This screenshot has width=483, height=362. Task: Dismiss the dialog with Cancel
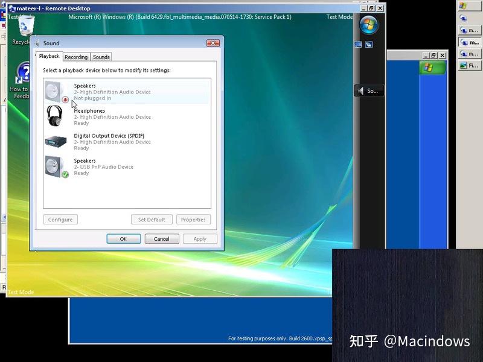pos(161,238)
